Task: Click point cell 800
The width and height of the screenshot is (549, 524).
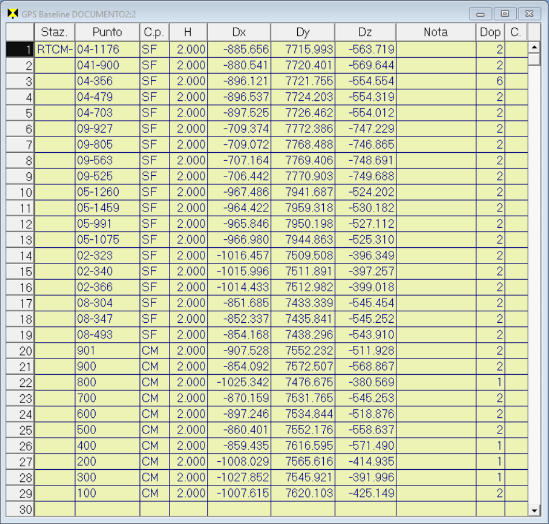Action: tap(107, 382)
